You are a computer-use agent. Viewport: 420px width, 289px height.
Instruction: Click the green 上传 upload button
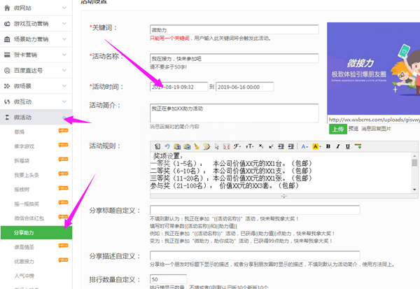(338, 129)
